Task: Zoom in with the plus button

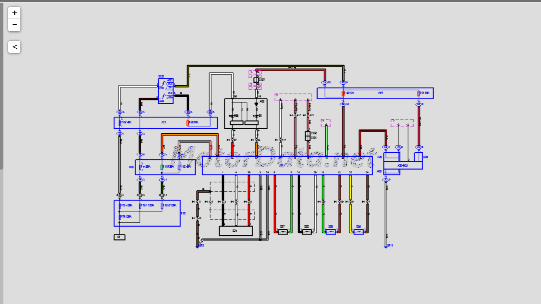Action: 14,13
